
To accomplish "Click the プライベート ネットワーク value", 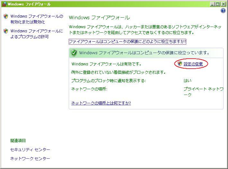I will click(x=203, y=92).
